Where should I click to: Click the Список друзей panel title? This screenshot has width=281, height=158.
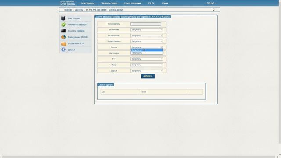[105, 85]
